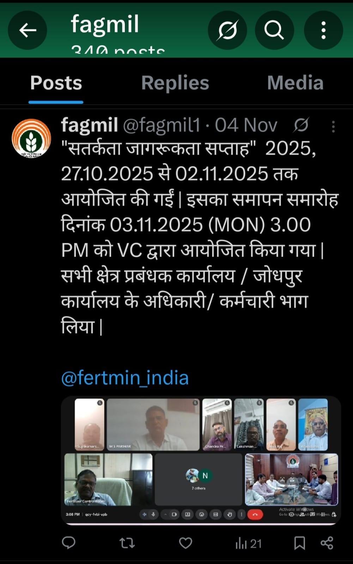Open the @fertmin_india mention link
353x564 pixels.
125,378
